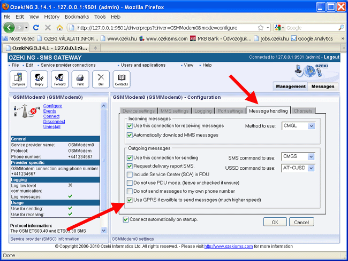Click the Del toolbar icon
348x261 pixels.
click(x=101, y=79)
